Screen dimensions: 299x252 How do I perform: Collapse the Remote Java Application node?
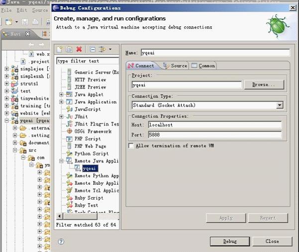click(61, 161)
